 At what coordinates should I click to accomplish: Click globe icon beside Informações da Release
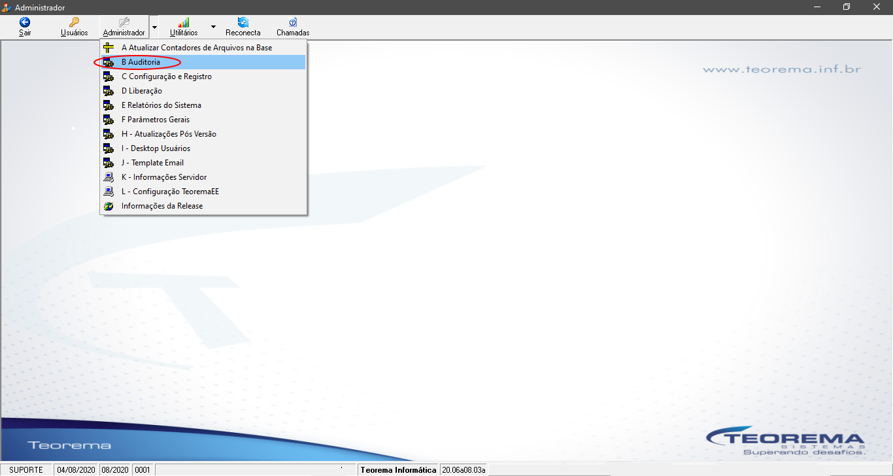pos(109,206)
